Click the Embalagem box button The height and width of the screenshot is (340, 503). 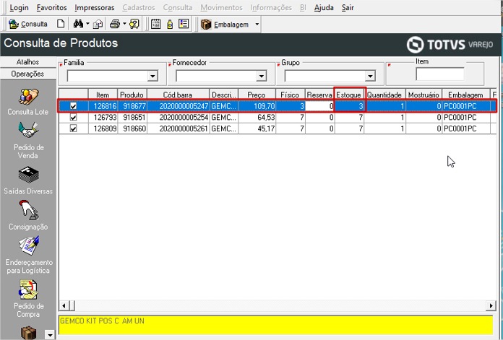[225, 25]
